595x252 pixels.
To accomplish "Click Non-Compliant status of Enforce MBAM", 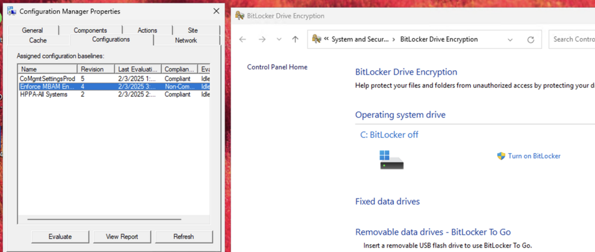I will coord(179,86).
